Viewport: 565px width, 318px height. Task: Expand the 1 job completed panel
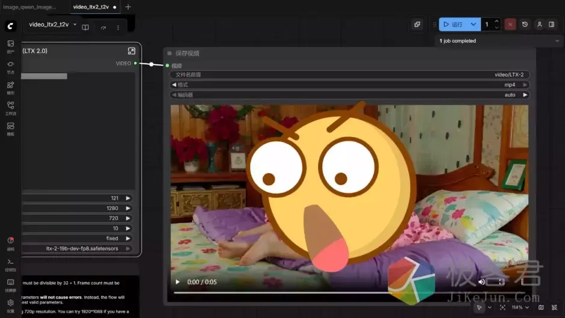click(556, 41)
